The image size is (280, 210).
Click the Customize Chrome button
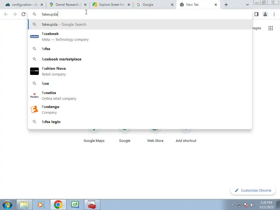pos(253,191)
